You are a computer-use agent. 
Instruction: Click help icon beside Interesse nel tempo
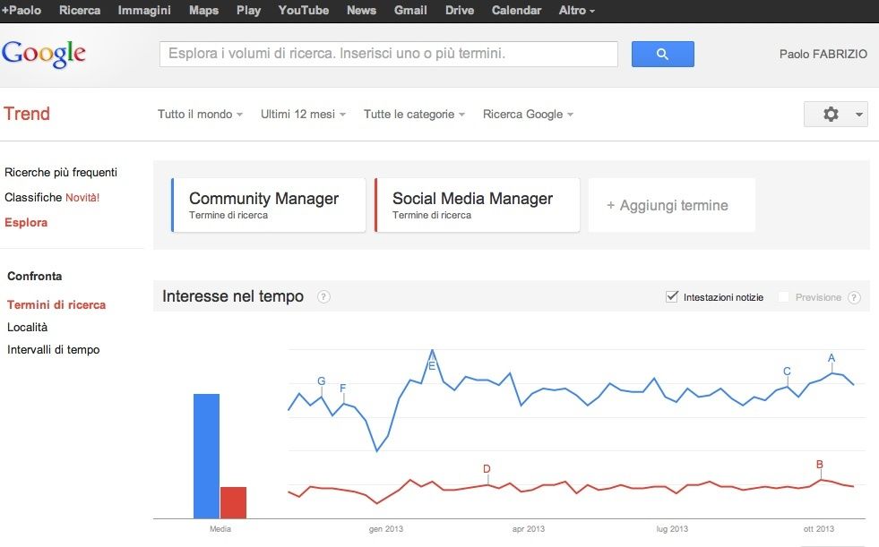coord(323,297)
